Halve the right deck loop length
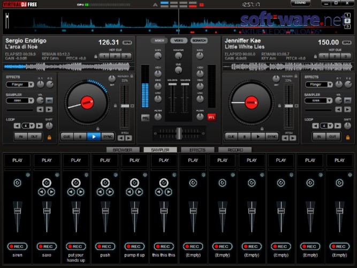This screenshot has width=357, height=268. [315, 125]
